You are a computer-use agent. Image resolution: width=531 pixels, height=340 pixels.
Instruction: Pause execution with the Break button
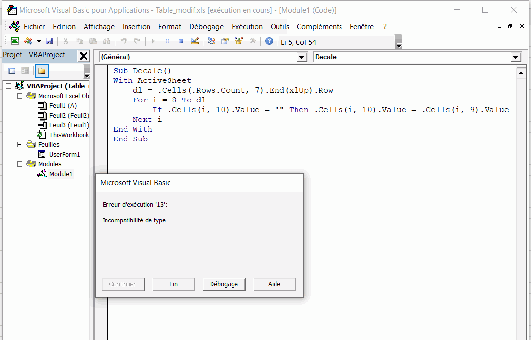coord(167,41)
